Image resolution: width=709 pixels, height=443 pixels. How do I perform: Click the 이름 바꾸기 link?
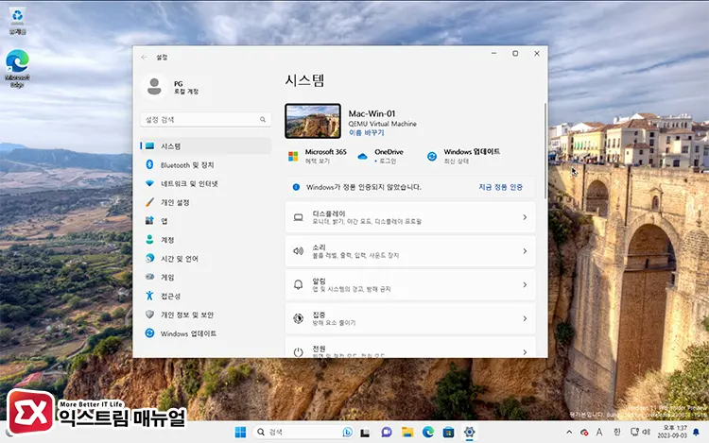pyautogui.click(x=366, y=133)
